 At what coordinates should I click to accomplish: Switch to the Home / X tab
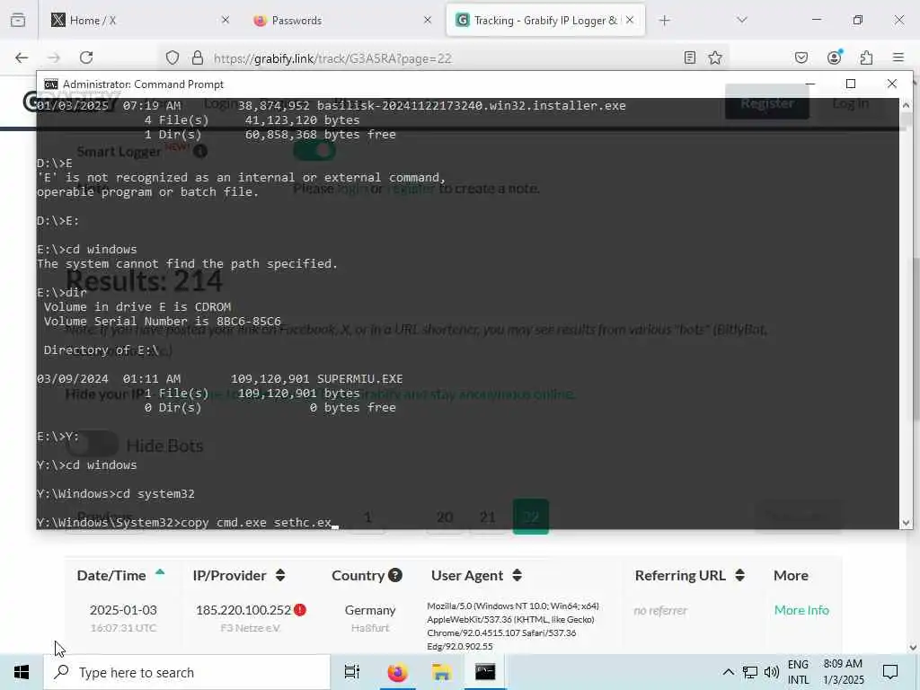(139, 21)
